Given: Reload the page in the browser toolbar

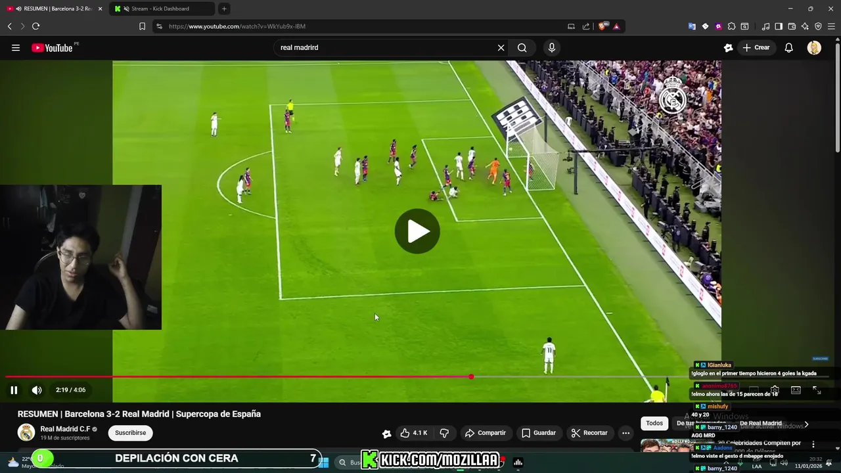Looking at the screenshot, I should [35, 26].
